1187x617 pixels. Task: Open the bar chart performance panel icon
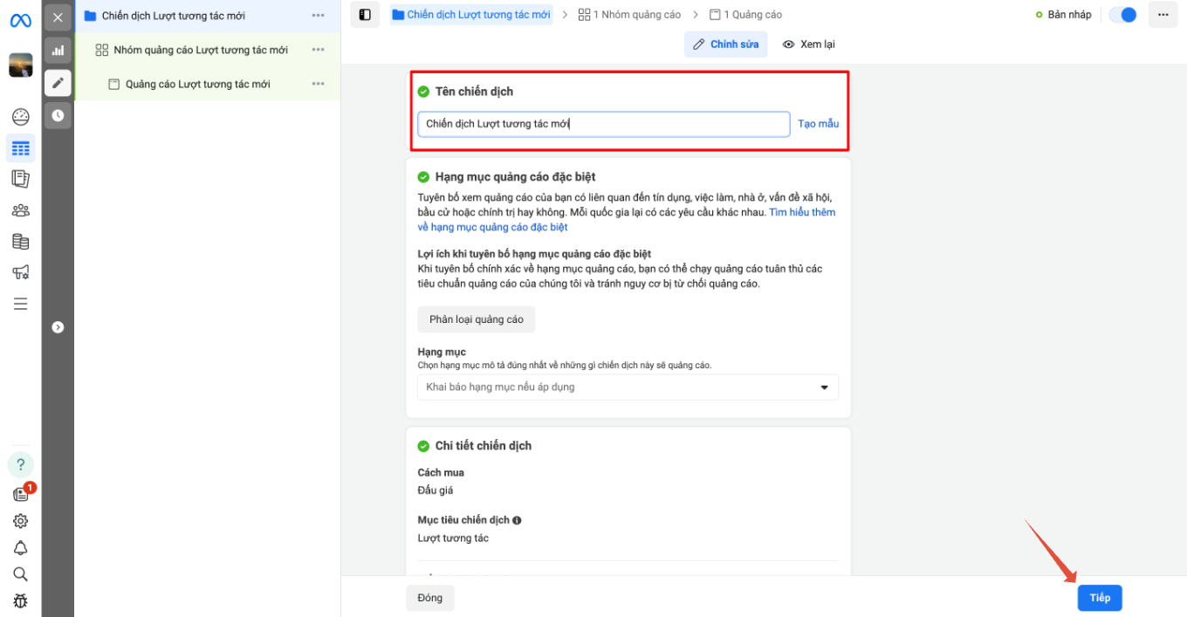[x=58, y=50]
